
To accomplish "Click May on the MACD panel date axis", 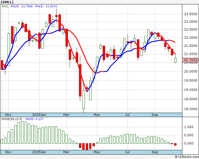I will coord(97,152).
